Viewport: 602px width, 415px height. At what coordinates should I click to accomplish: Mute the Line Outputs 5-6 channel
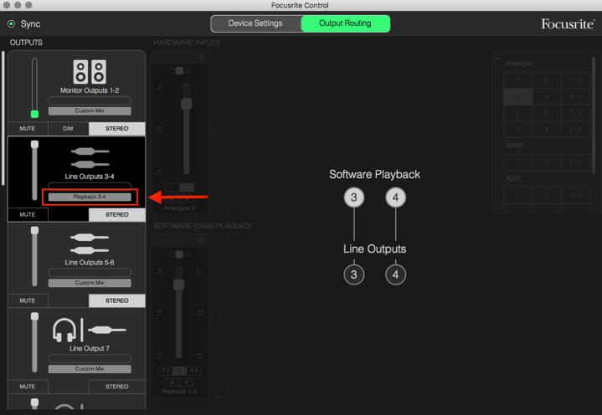pyautogui.click(x=28, y=300)
